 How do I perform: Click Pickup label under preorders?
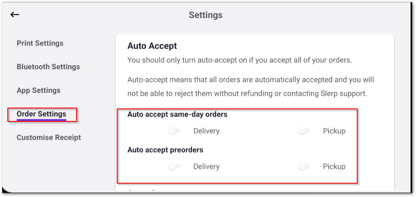pyautogui.click(x=334, y=166)
